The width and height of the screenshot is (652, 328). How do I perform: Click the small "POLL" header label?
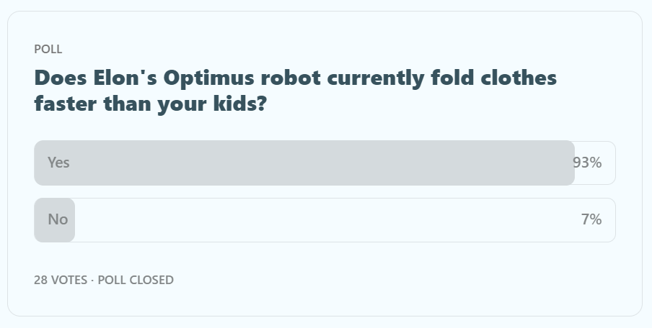click(48, 49)
